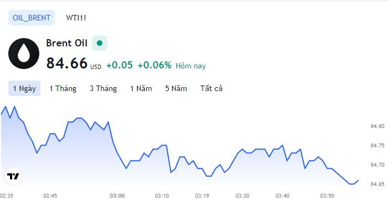Click the 84.80 price axis label
Viewport: 389px width, 202px height.
377,126
